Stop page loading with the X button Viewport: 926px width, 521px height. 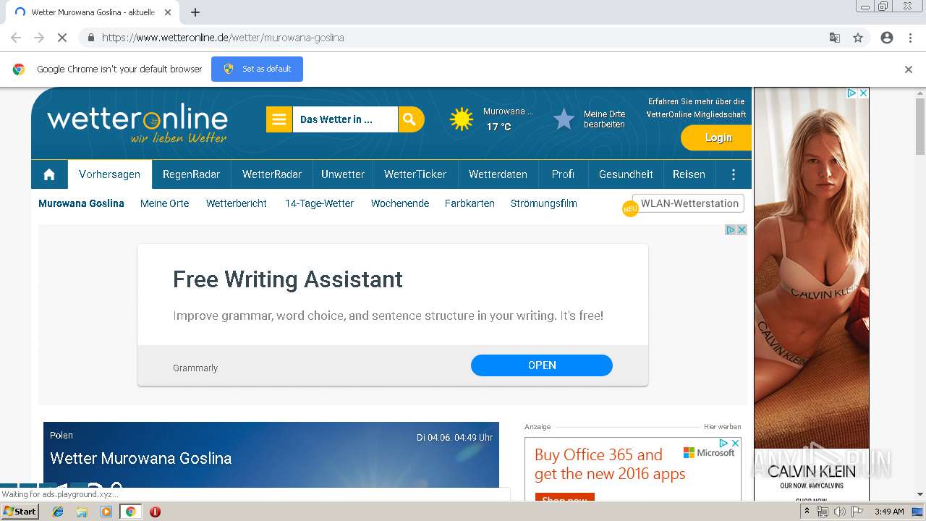pos(62,38)
